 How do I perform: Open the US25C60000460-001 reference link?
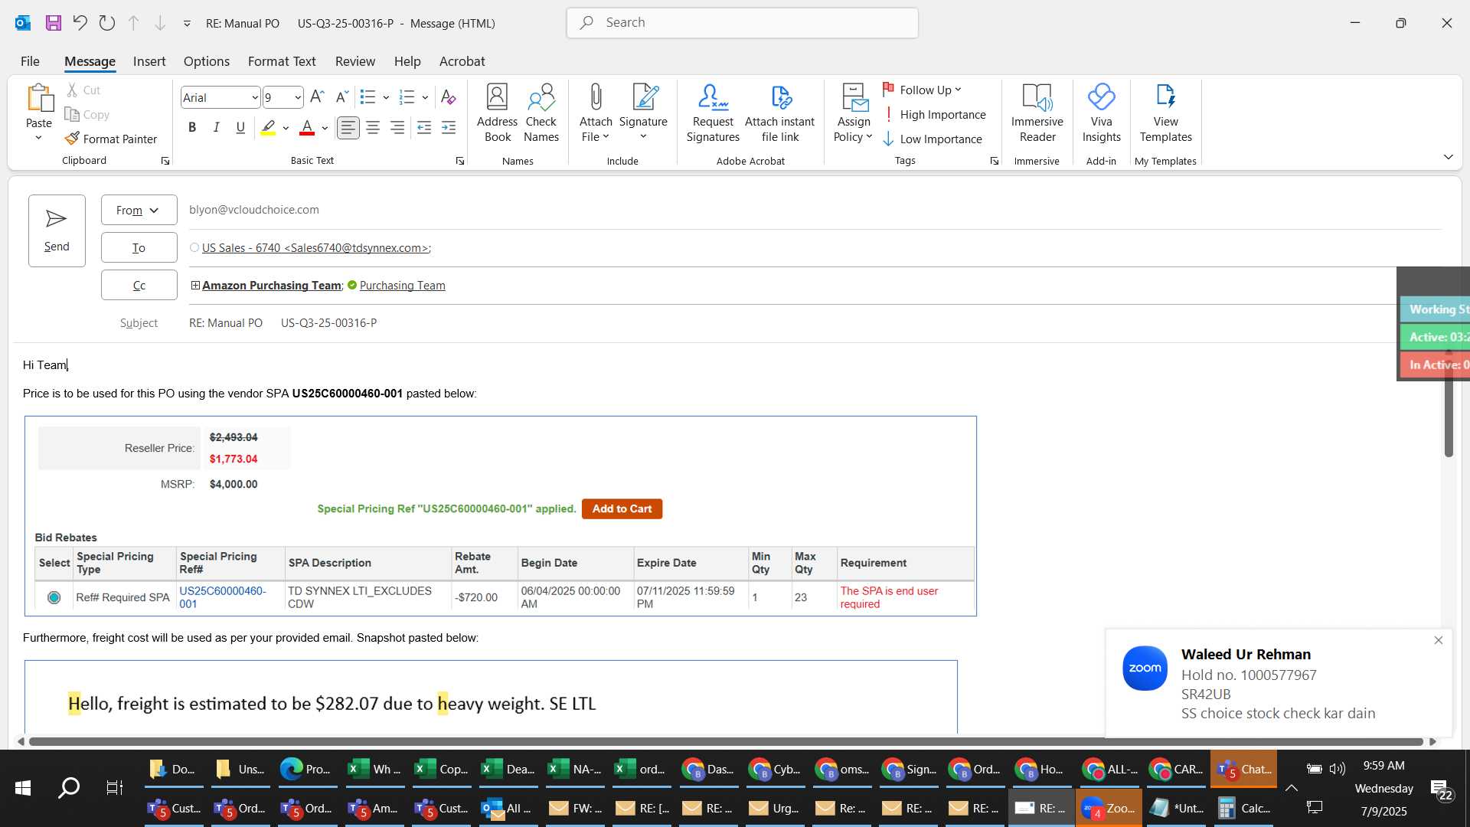[222, 597]
